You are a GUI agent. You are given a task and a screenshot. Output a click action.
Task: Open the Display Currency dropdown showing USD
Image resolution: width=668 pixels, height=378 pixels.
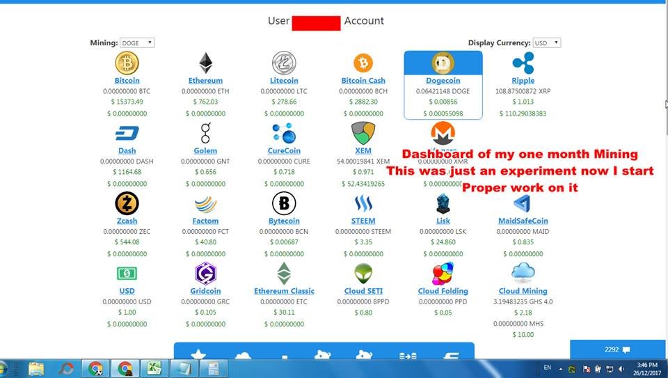pyautogui.click(x=547, y=43)
